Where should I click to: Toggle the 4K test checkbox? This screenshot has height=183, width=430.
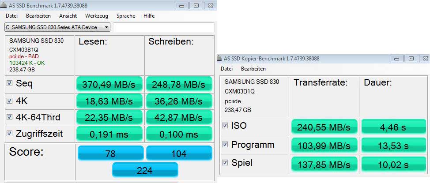click(x=10, y=101)
